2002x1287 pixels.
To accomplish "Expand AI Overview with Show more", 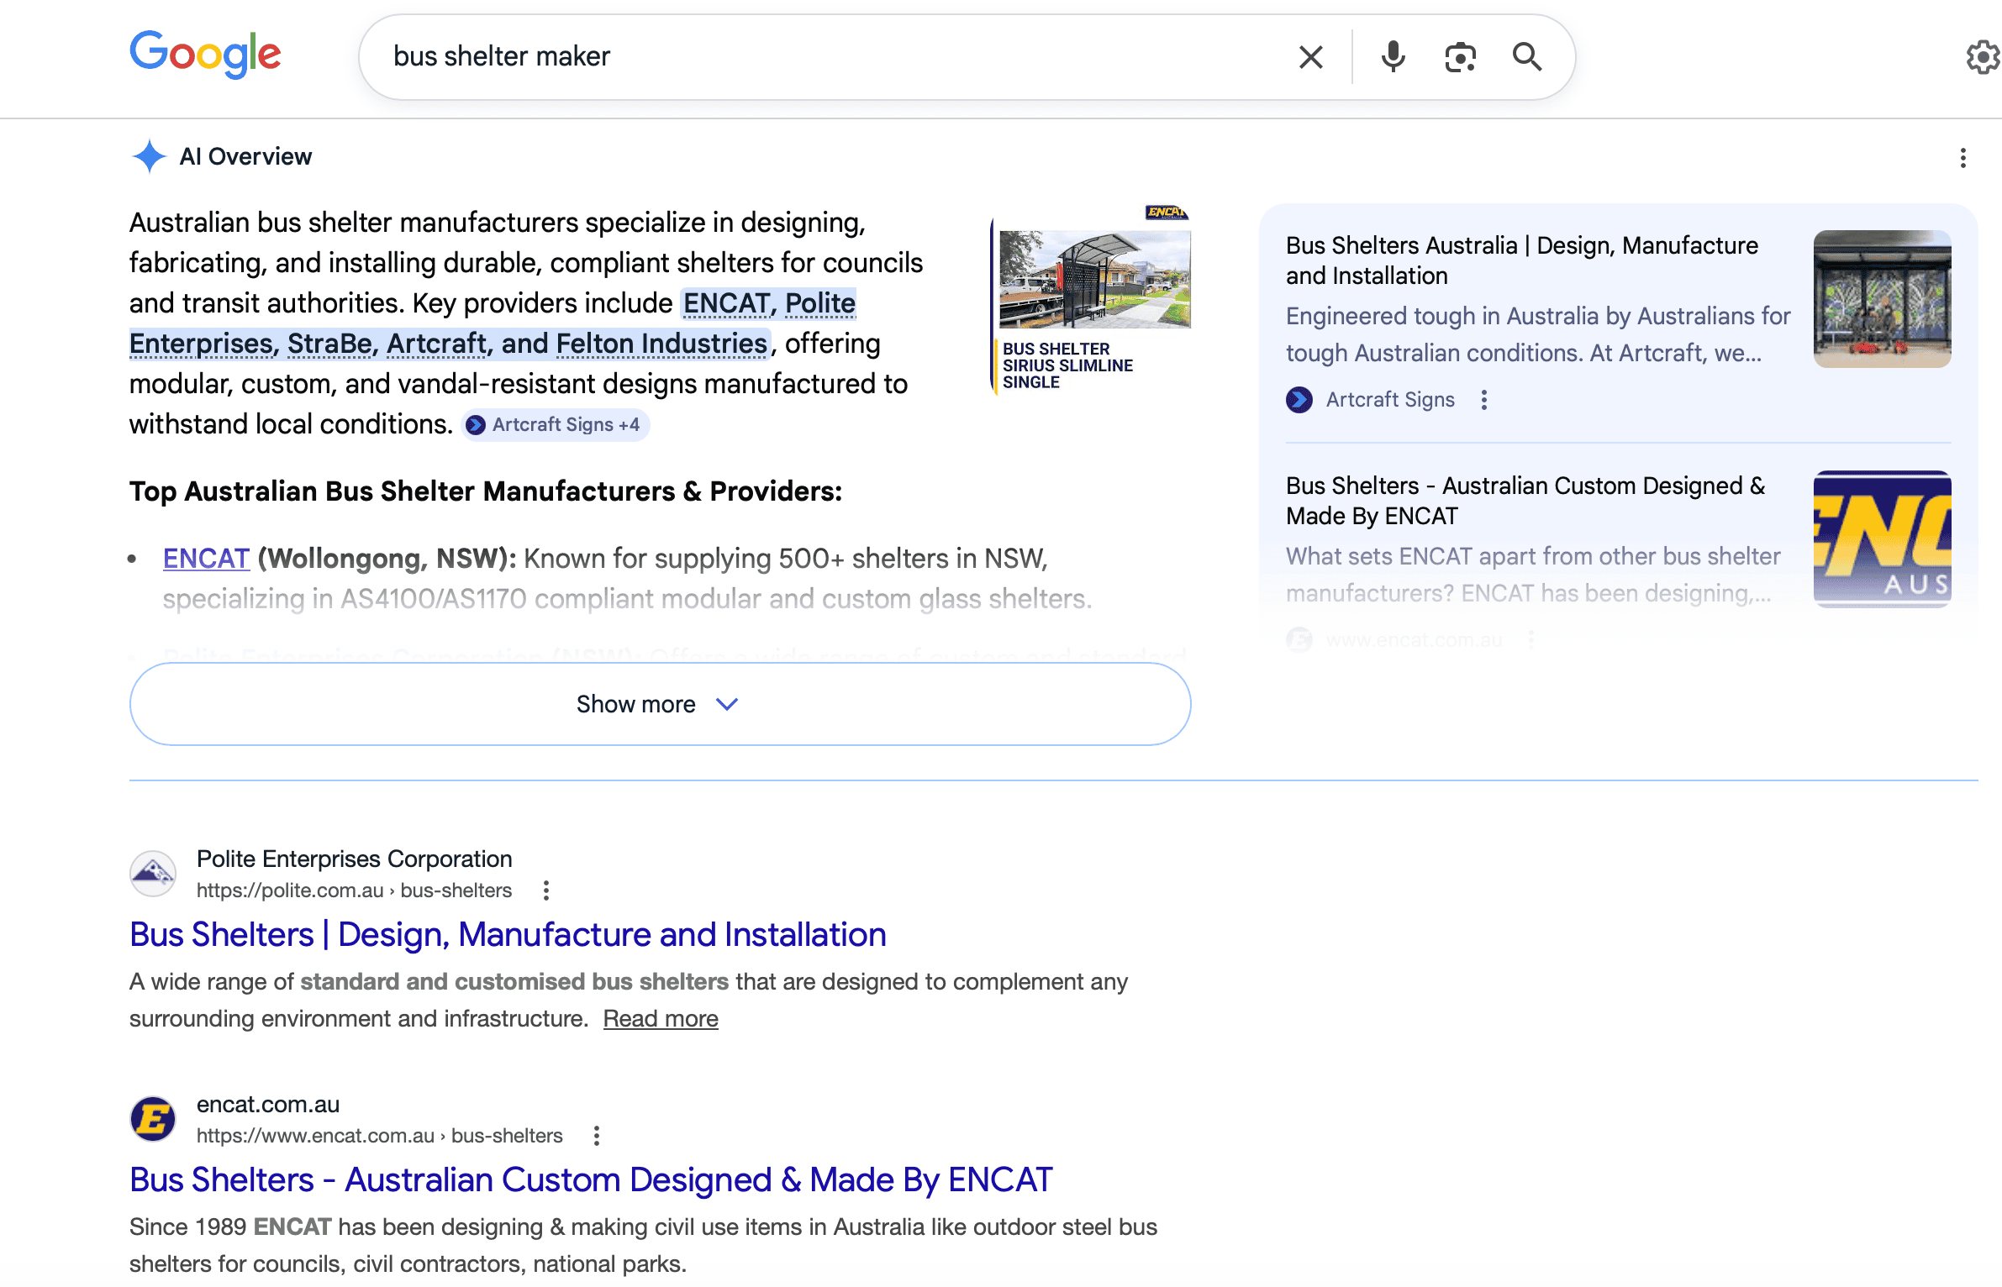I will (x=660, y=704).
